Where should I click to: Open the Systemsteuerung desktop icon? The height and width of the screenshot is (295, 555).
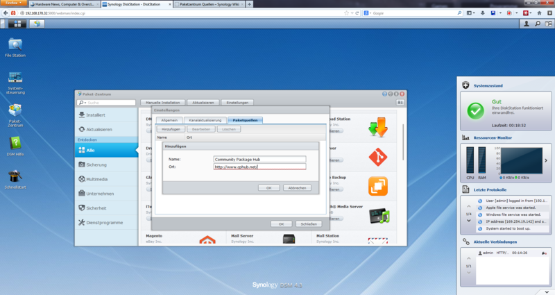[15, 83]
